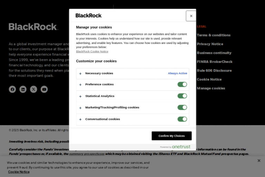The image size is (265, 177).
Task: Open Cookie Notice link in bottom banner
Action: tap(19, 172)
